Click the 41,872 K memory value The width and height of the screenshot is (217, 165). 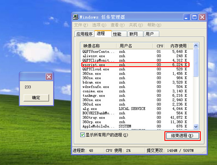(179, 117)
